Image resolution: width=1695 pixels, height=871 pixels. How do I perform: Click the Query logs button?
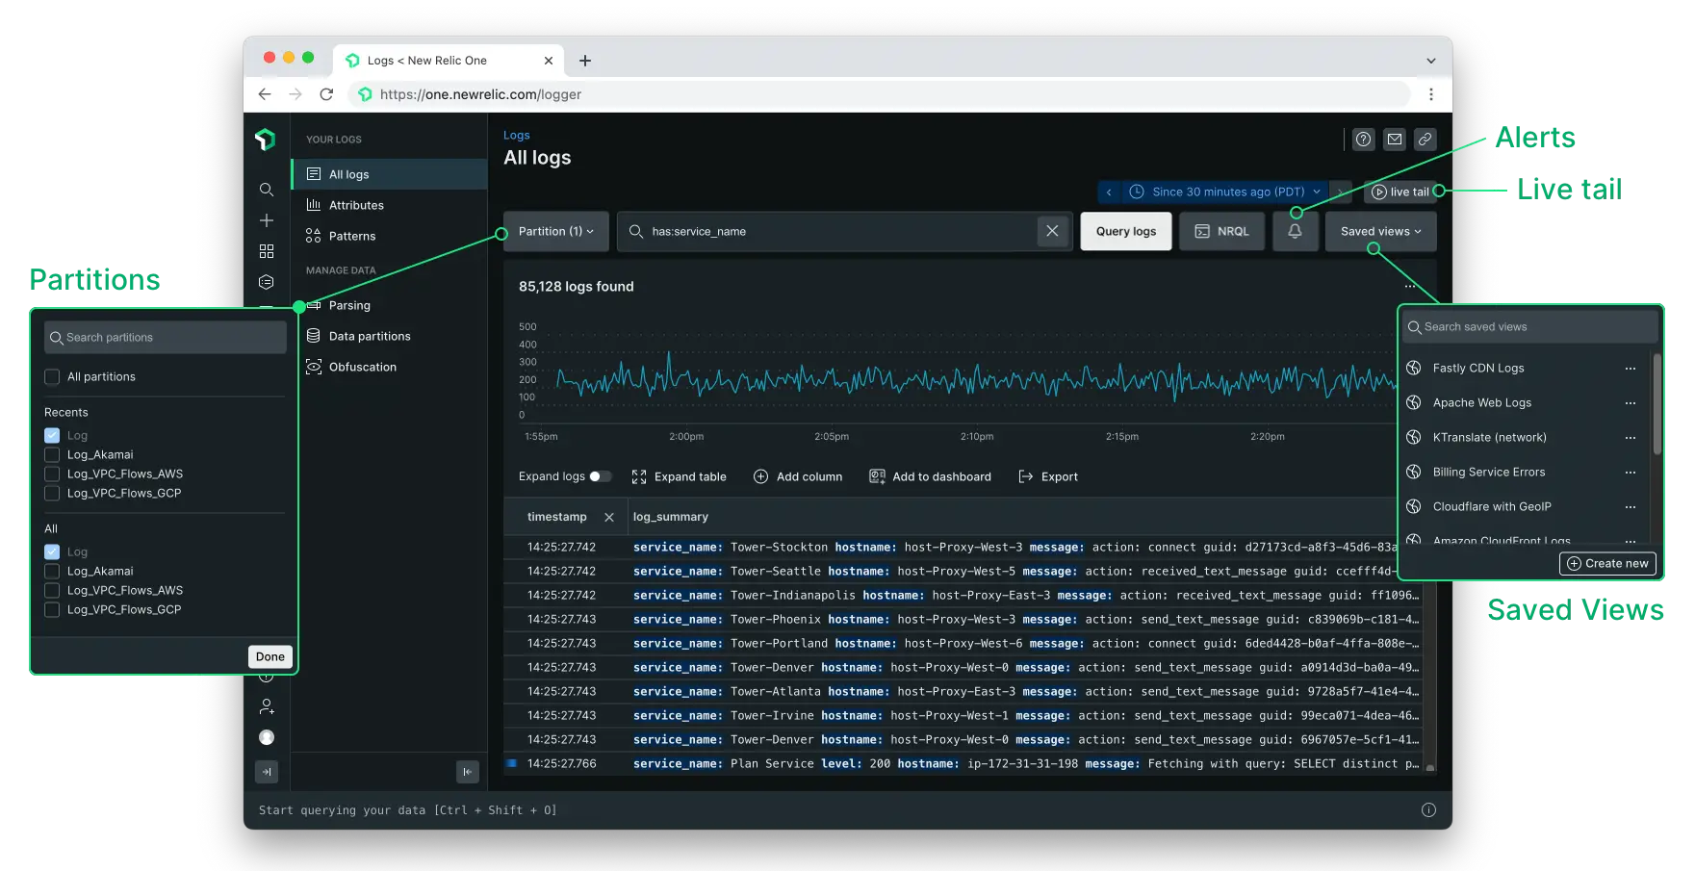pyautogui.click(x=1125, y=231)
